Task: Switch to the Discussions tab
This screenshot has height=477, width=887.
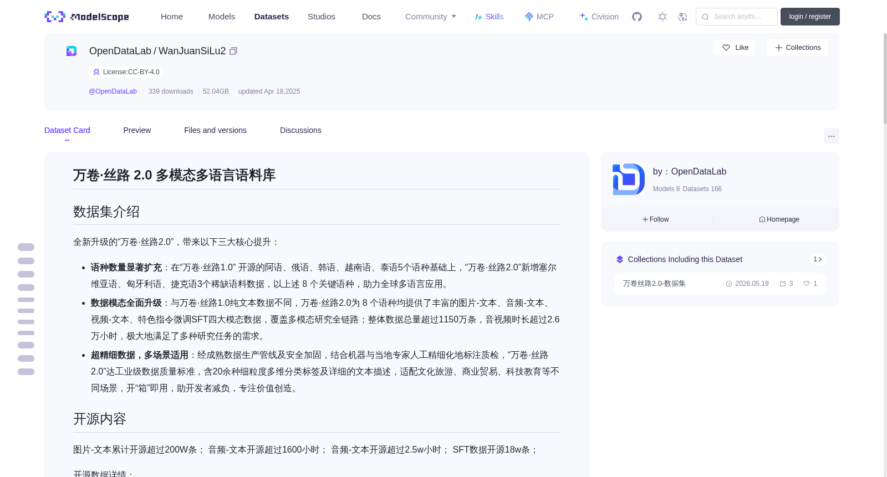Action: [300, 130]
